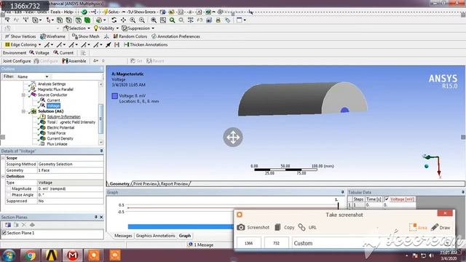This screenshot has height=262, width=466.
Task: Switch to the Report Preview tab
Action: 174,184
